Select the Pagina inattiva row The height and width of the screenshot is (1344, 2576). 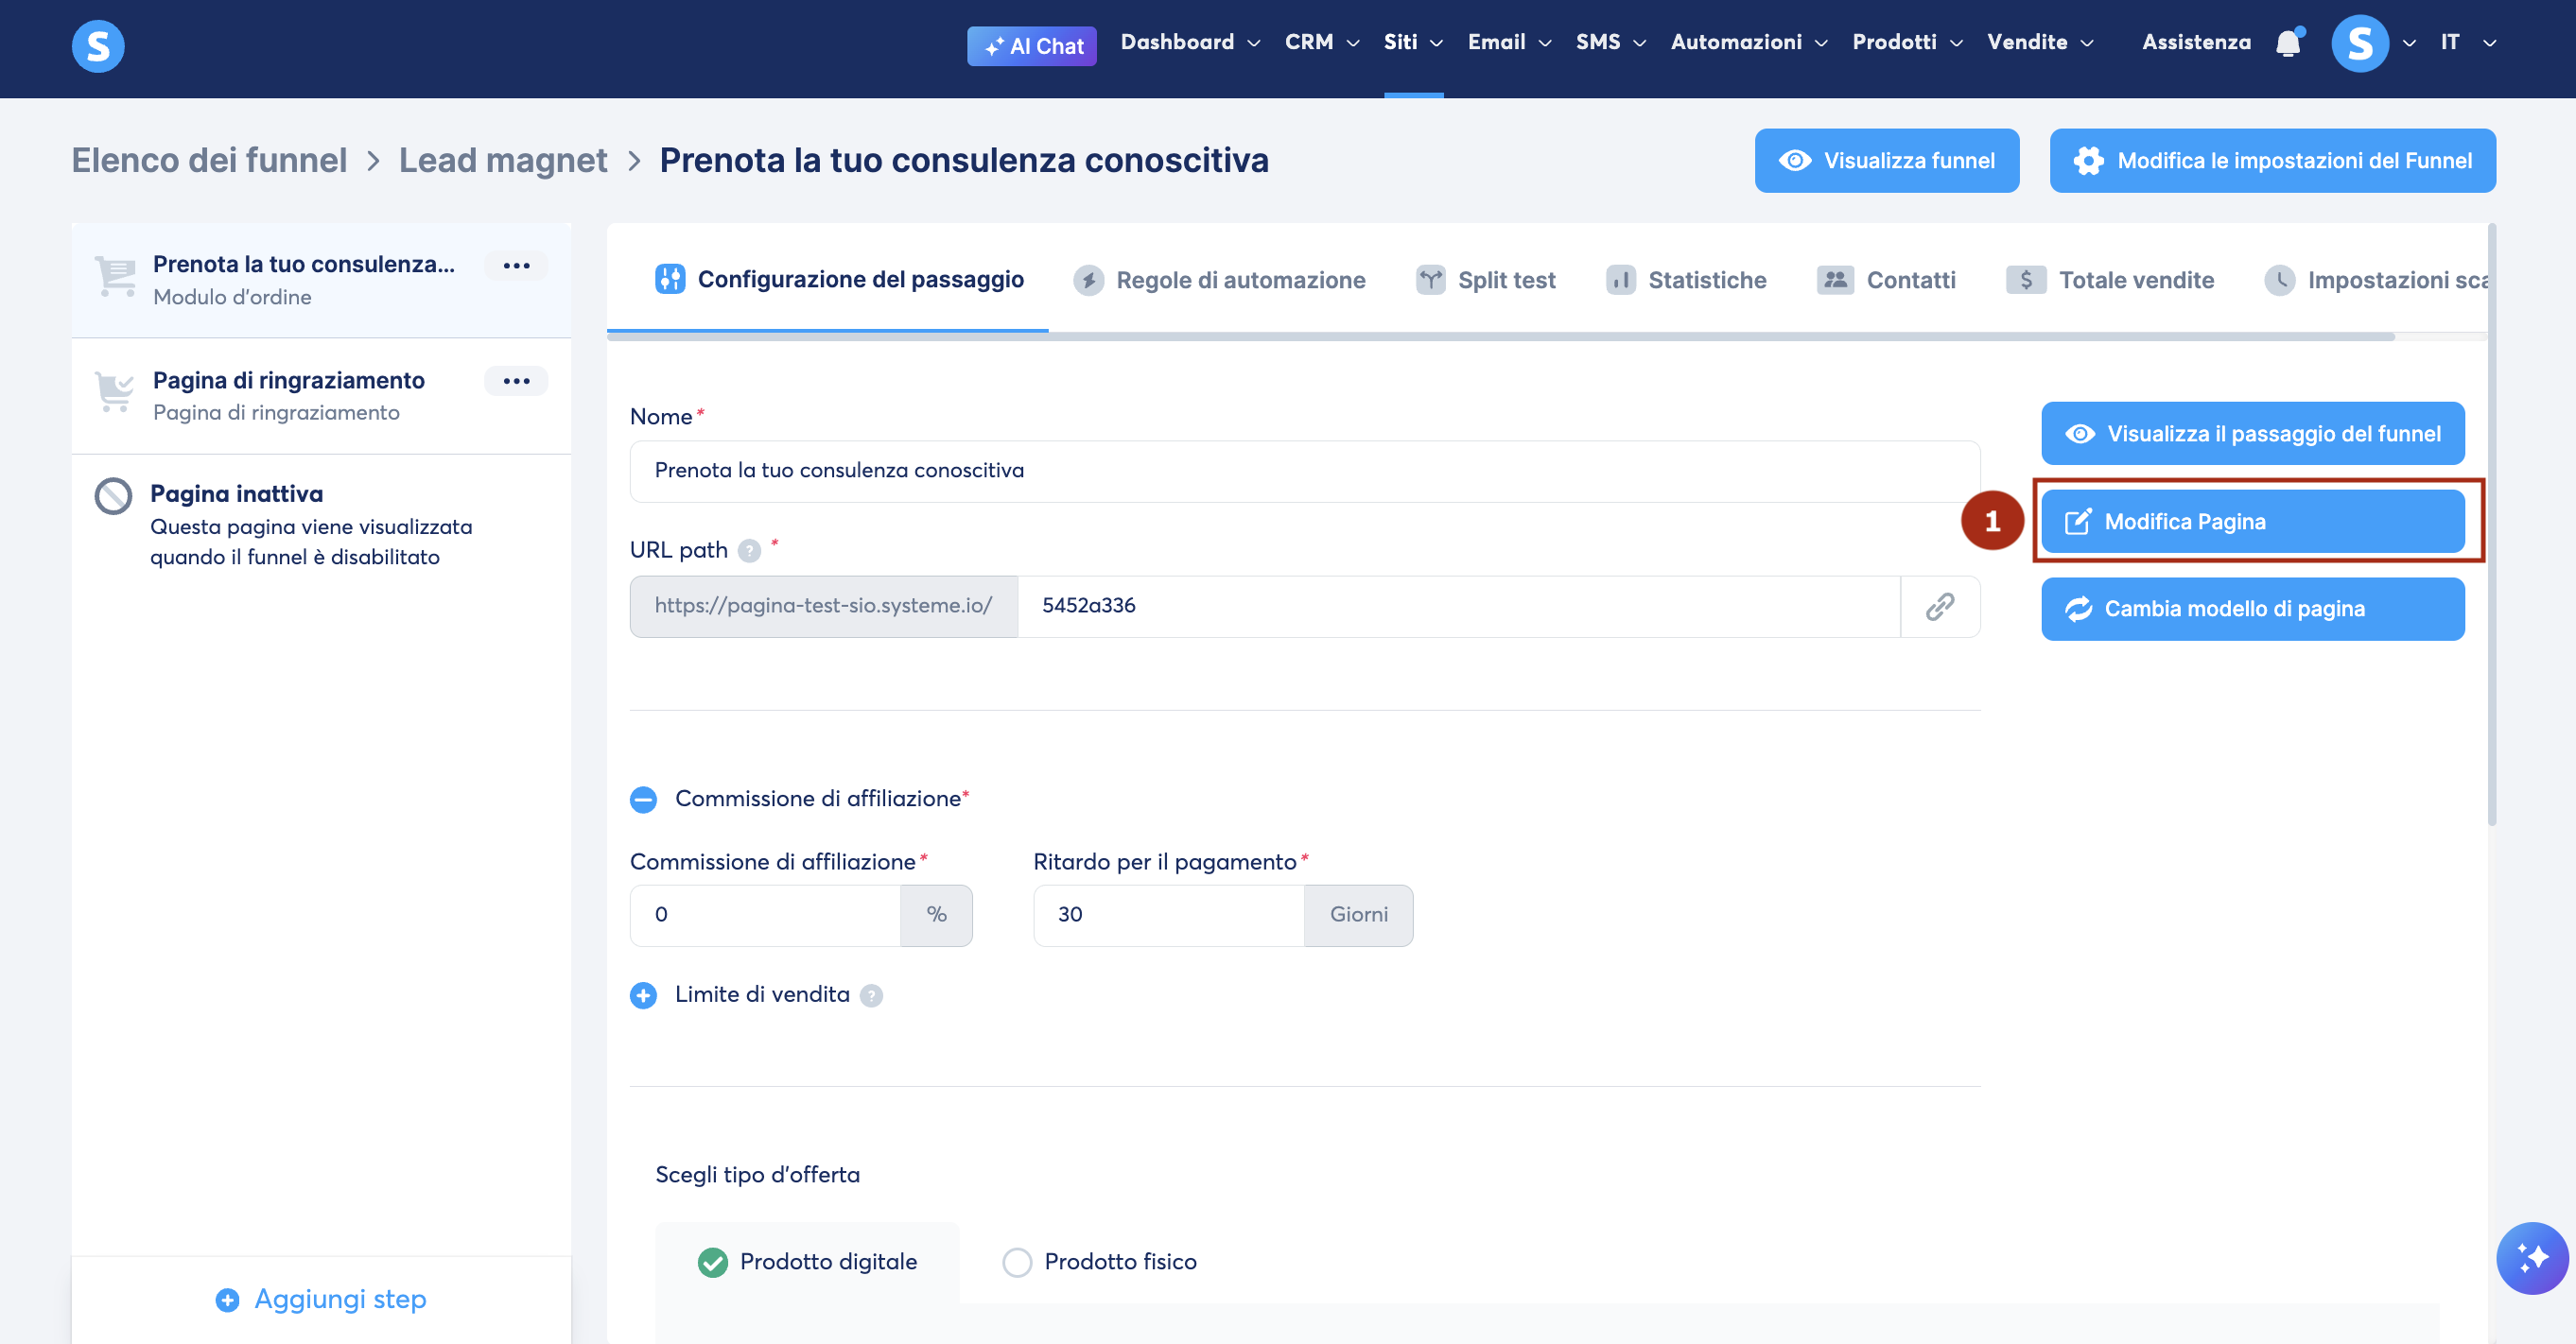(321, 526)
